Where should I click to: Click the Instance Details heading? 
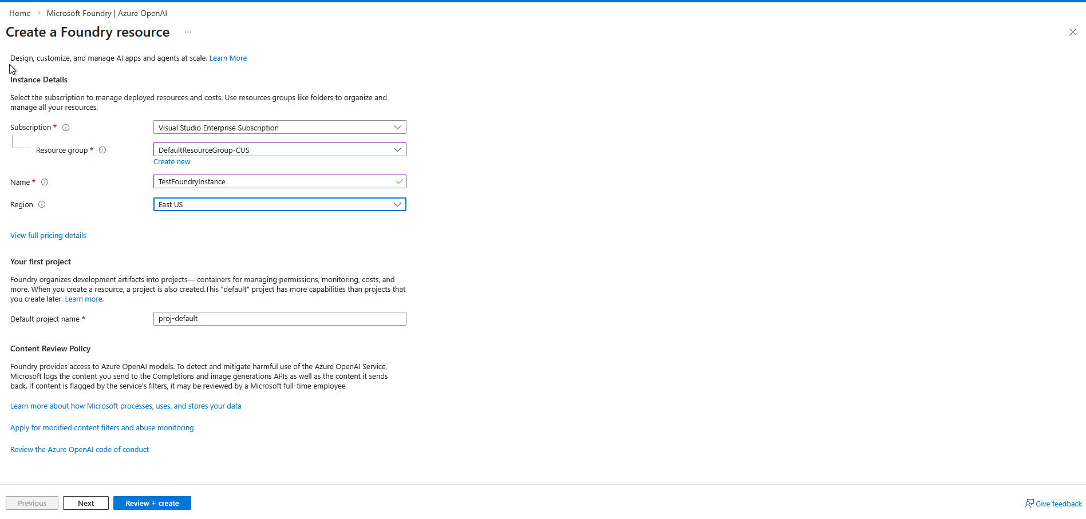coord(39,80)
